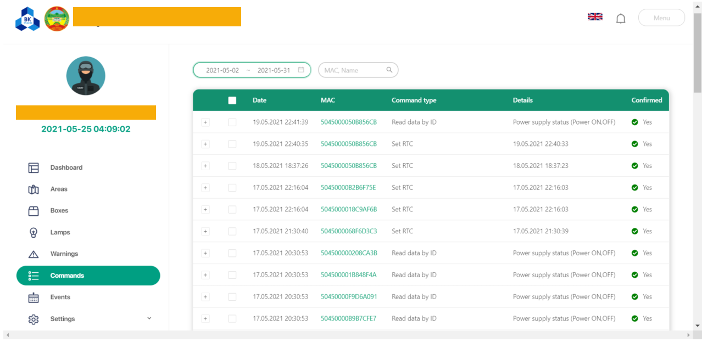Click the notification bell icon
The width and height of the screenshot is (702, 342).
click(621, 19)
